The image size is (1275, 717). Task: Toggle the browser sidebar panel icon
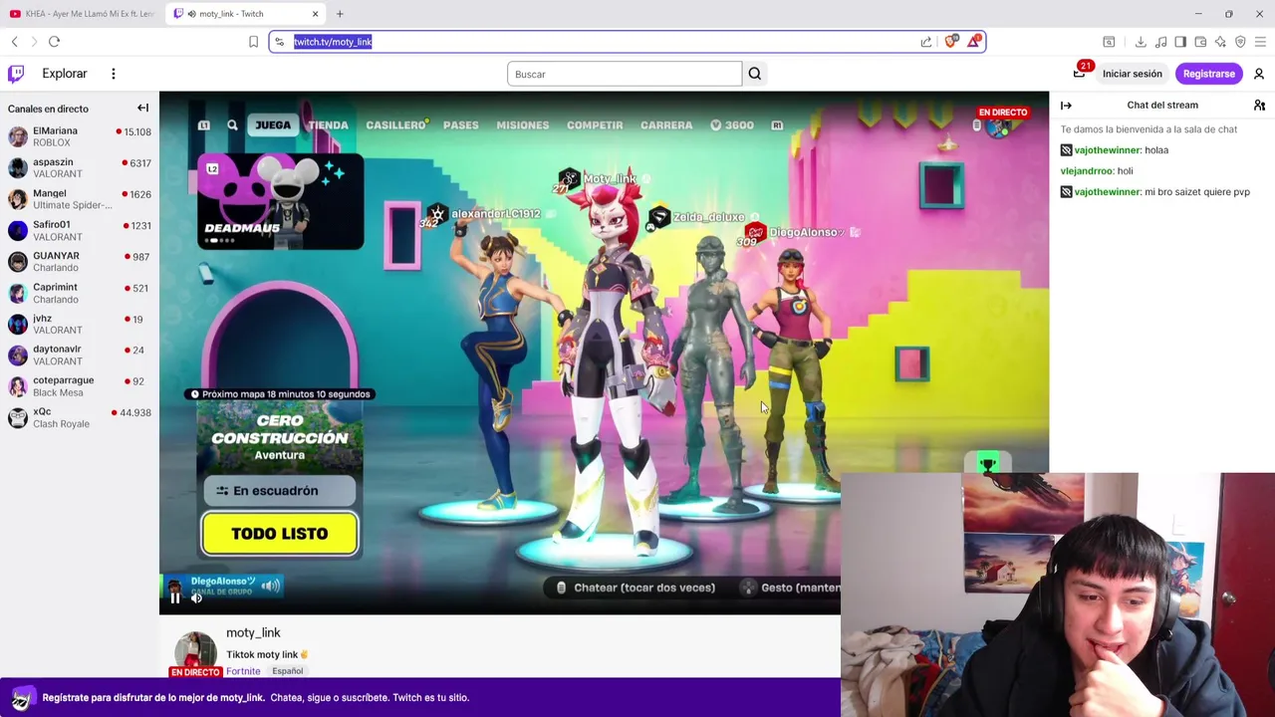pos(1180,42)
